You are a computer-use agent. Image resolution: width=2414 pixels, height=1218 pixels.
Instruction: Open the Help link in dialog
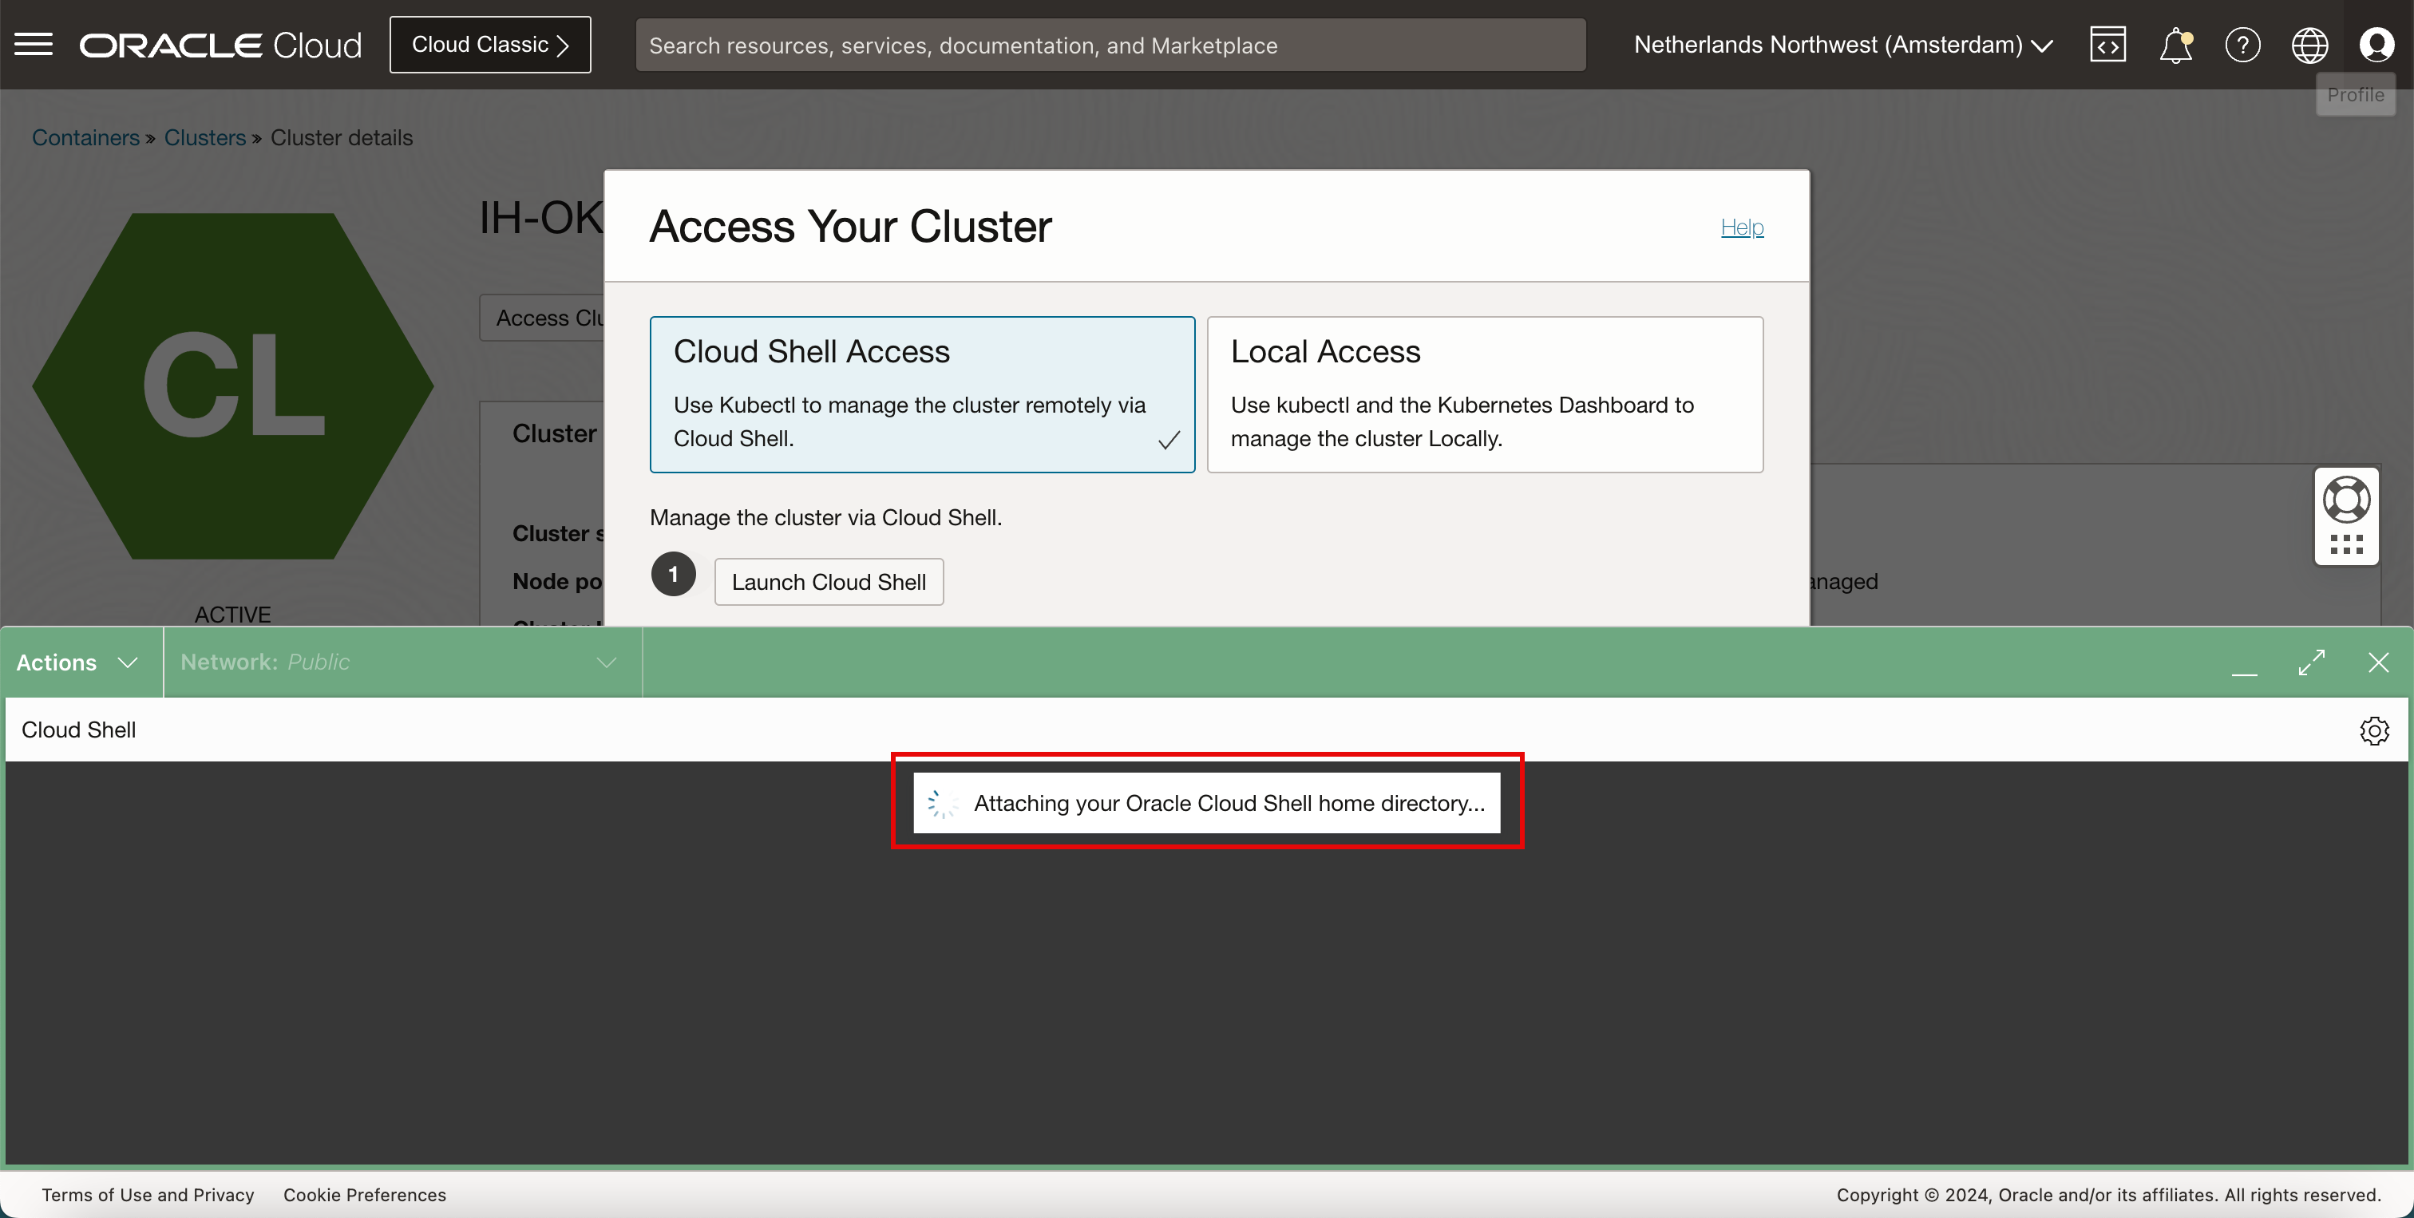[1741, 227]
